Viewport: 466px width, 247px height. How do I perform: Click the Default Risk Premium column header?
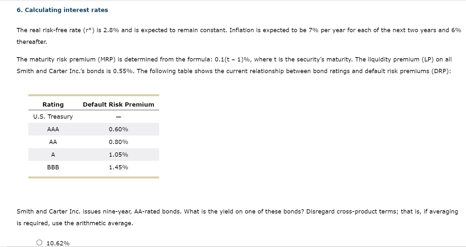[x=118, y=104]
